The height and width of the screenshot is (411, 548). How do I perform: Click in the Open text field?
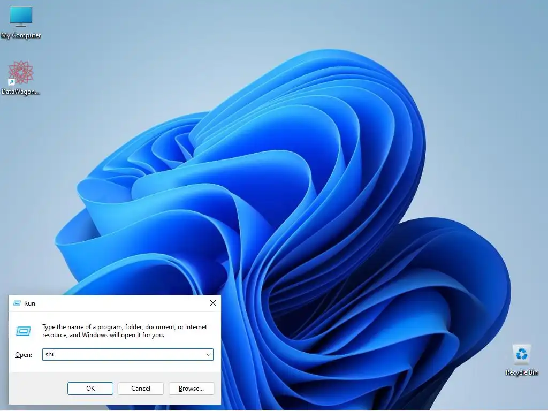point(127,354)
